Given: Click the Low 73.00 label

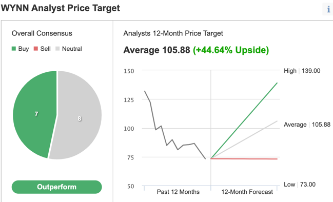Looking at the screenshot, I should (x=300, y=185).
